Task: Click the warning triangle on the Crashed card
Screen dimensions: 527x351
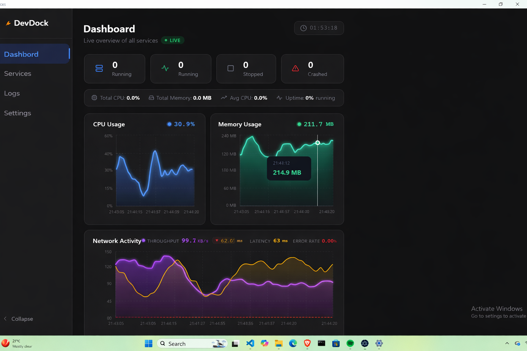Action: point(295,68)
